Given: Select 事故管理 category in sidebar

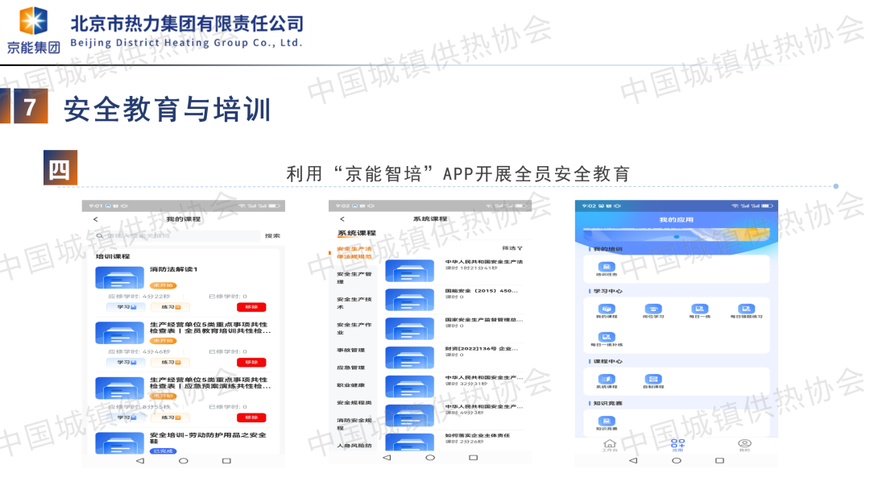Looking at the screenshot, I should tap(350, 351).
